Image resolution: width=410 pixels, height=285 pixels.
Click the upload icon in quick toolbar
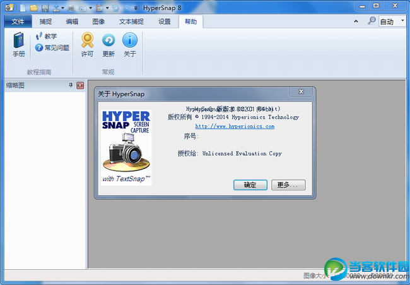point(56,8)
